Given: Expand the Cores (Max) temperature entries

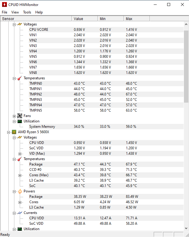Looking at the screenshot, I should 20,175.
